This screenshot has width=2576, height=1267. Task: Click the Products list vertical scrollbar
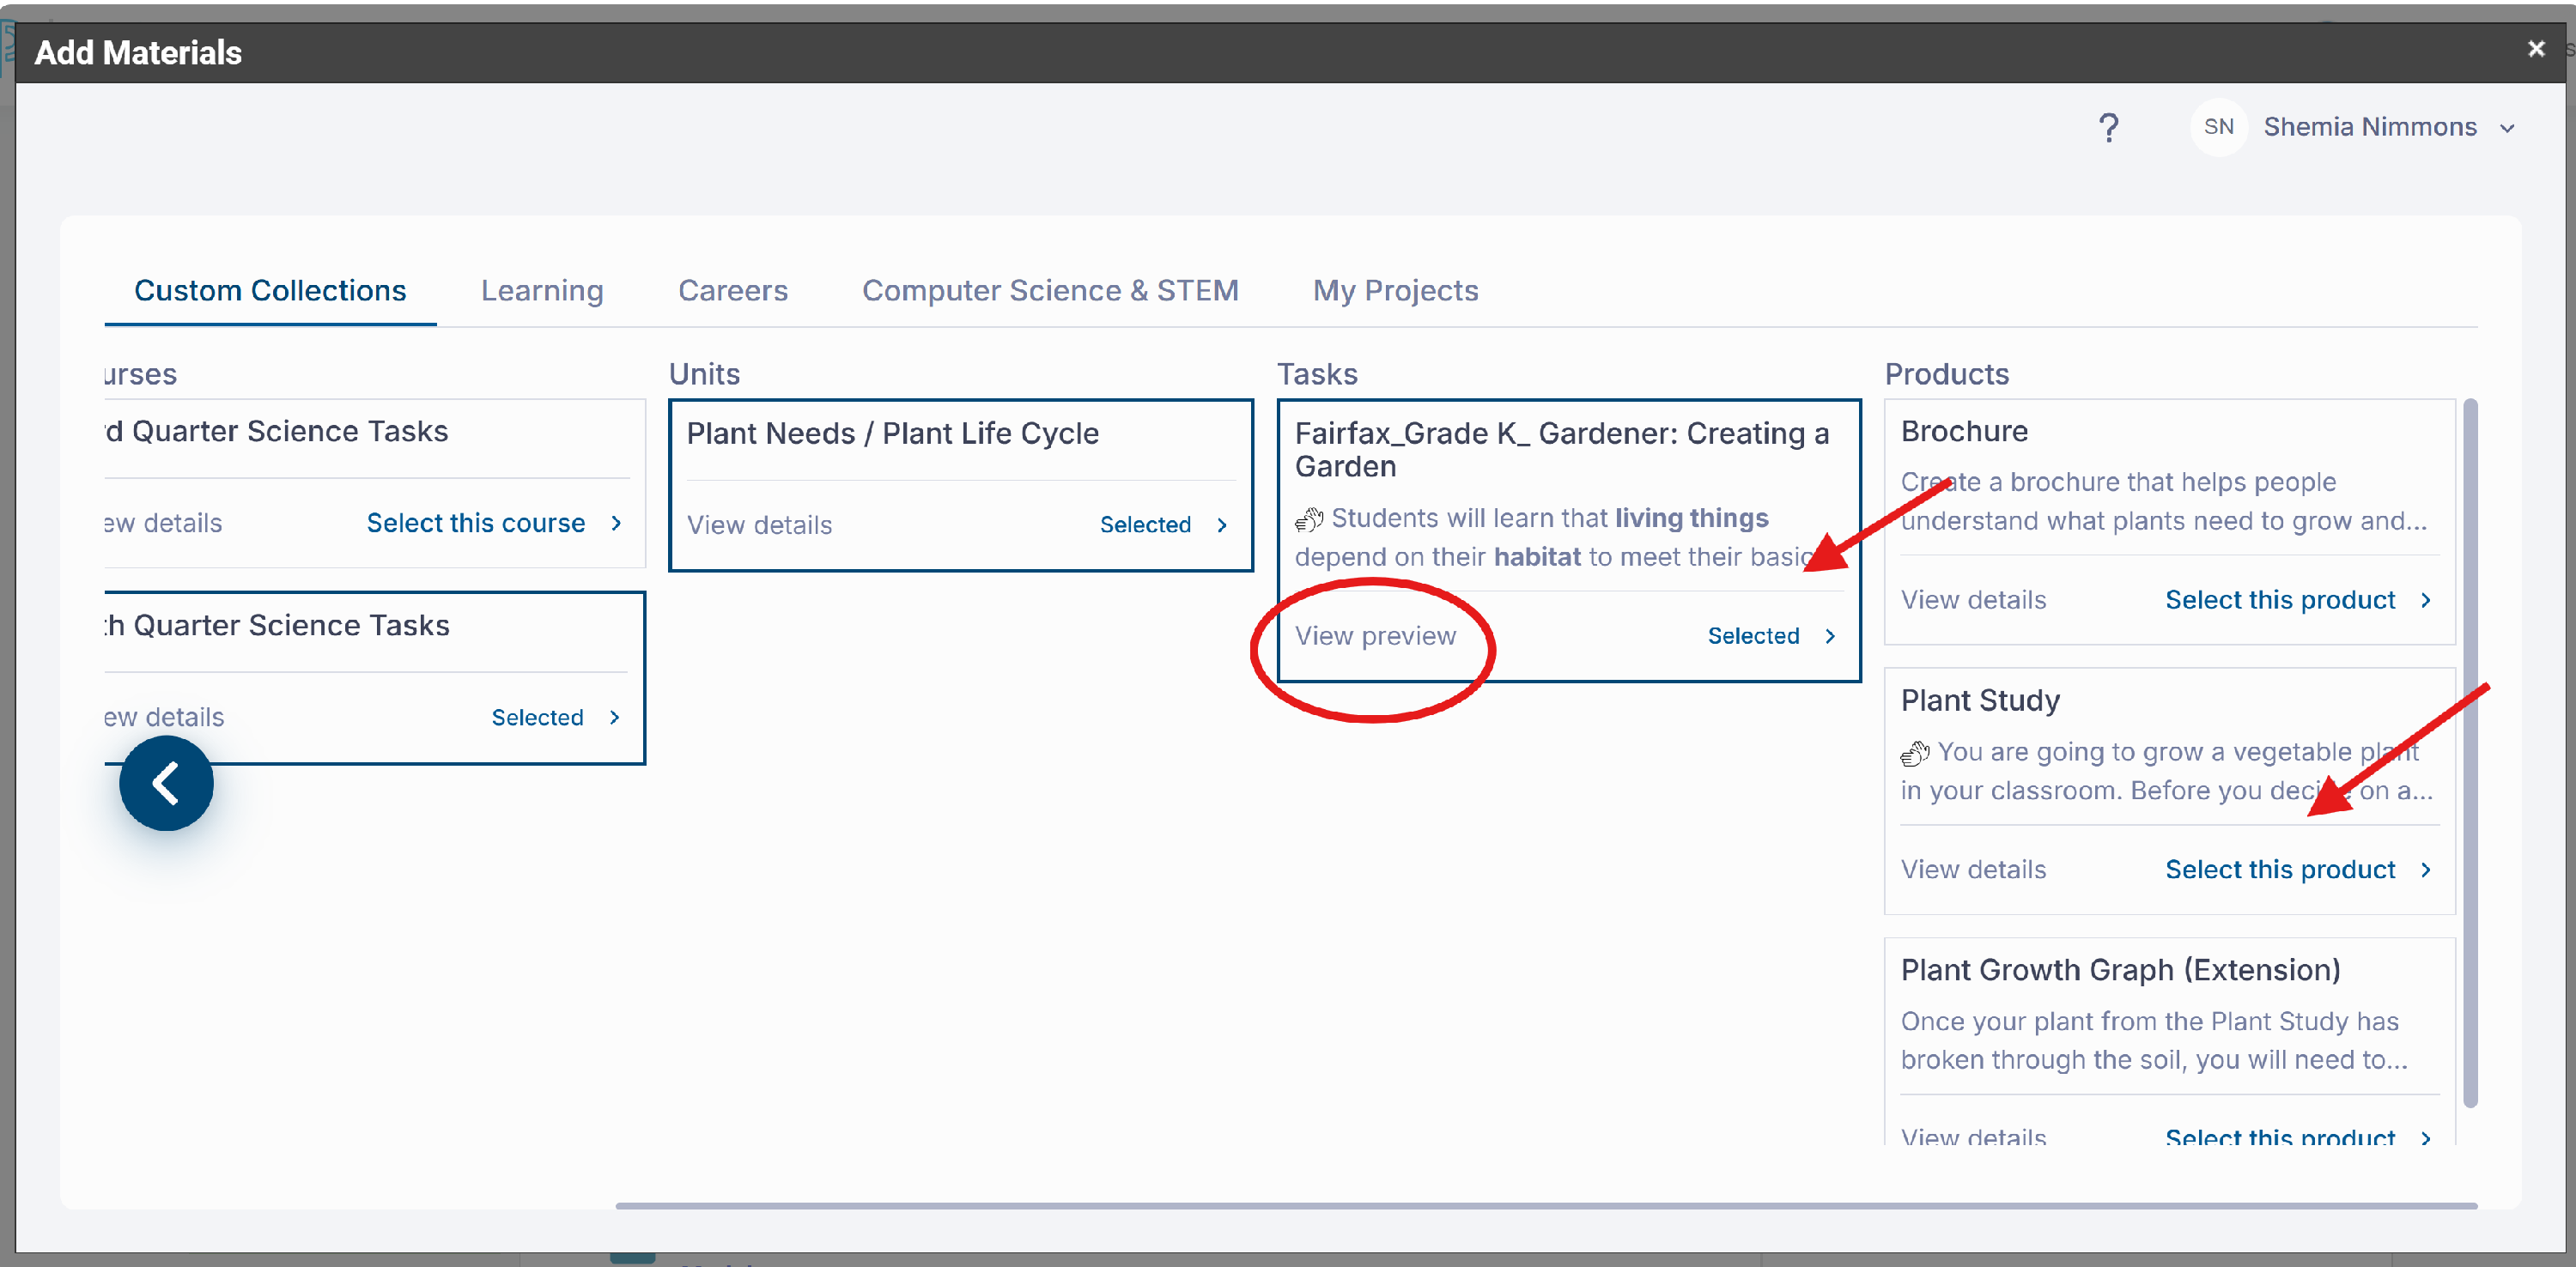pos(2470,753)
